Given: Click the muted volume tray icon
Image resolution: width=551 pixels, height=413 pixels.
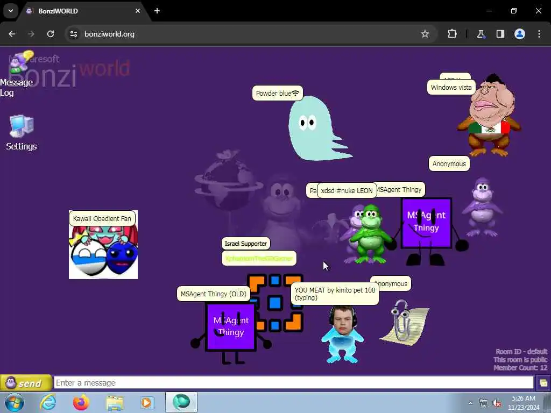Looking at the screenshot, I should (497, 403).
